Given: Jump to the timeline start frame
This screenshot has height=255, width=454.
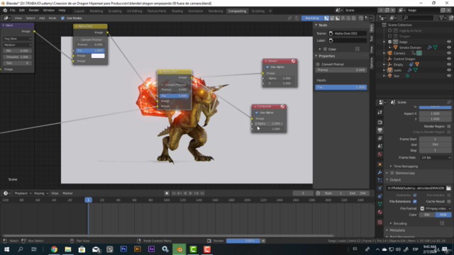Looking at the screenshot, I should coord(174,193).
